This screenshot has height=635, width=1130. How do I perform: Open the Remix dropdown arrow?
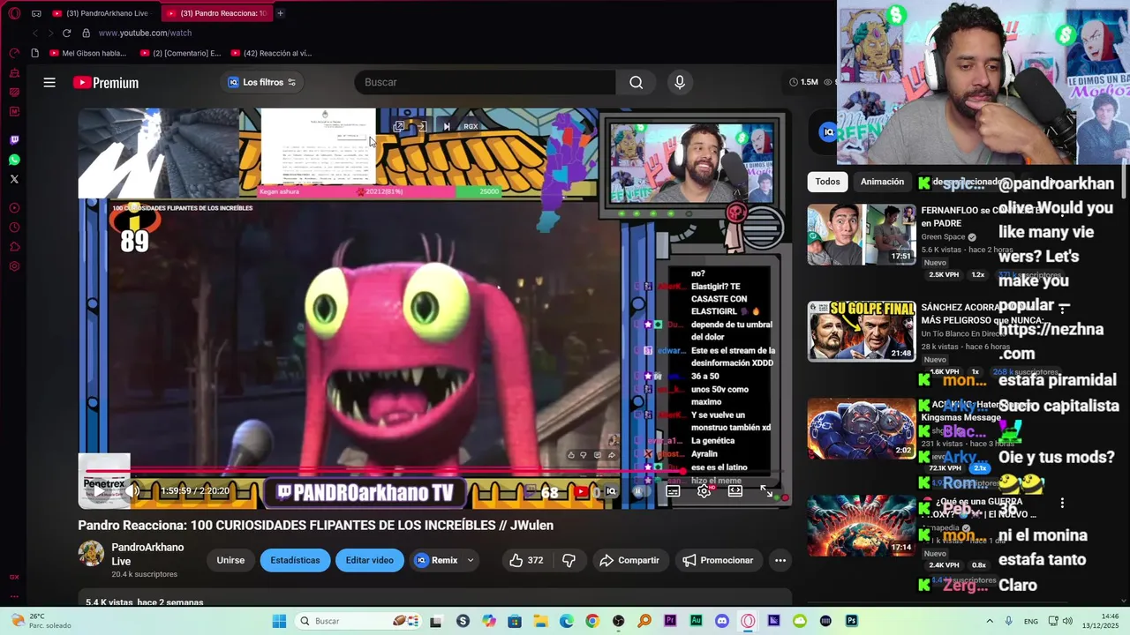[x=471, y=560]
